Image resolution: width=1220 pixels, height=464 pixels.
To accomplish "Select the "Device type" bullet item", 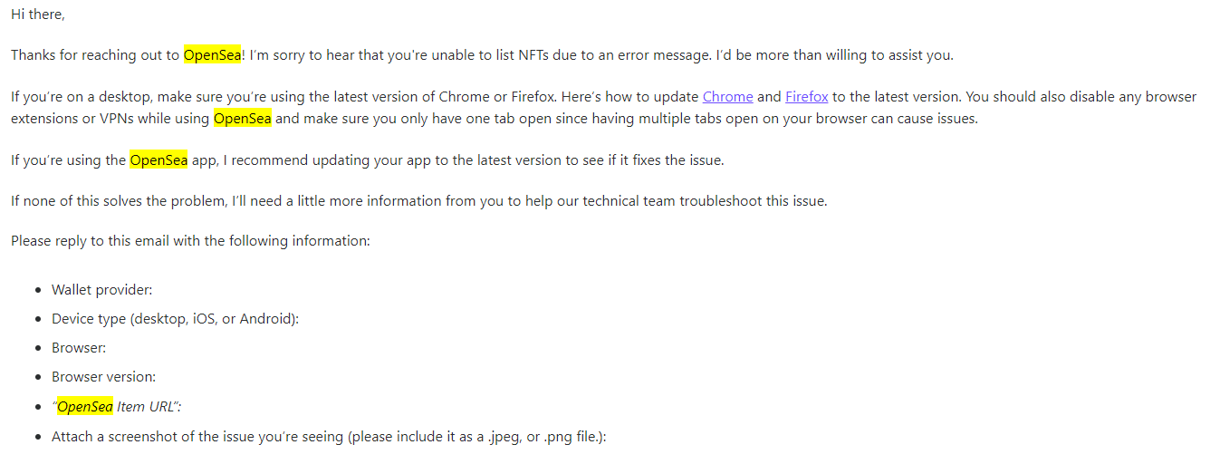I will point(175,319).
